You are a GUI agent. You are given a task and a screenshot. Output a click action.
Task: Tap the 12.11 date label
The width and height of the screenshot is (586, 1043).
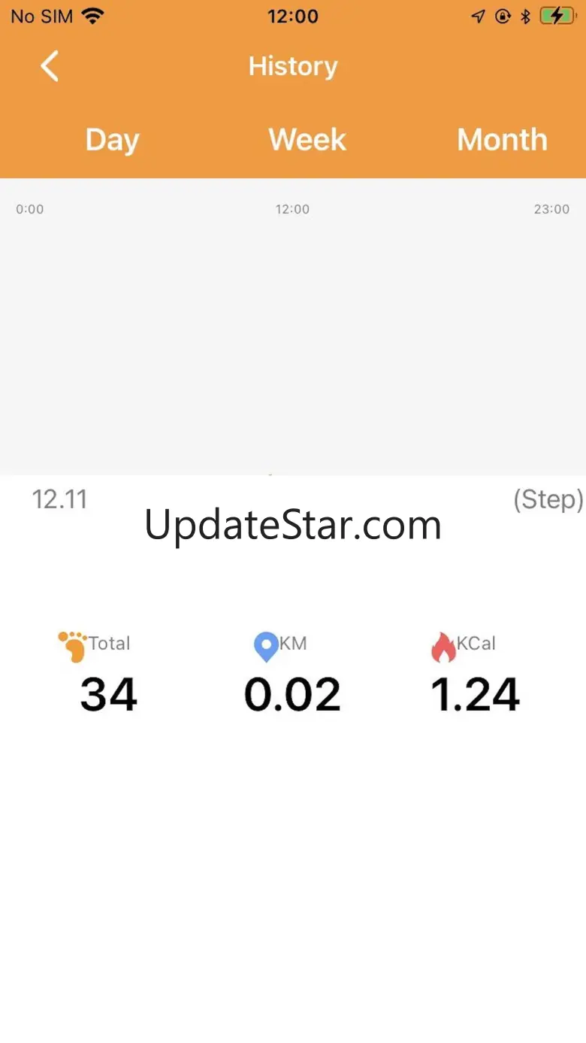coord(59,499)
